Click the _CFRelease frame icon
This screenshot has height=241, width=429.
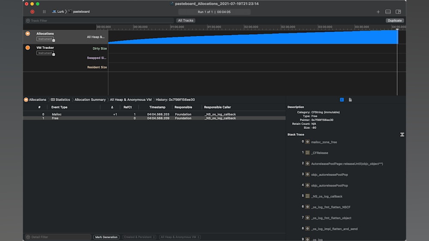click(x=308, y=153)
